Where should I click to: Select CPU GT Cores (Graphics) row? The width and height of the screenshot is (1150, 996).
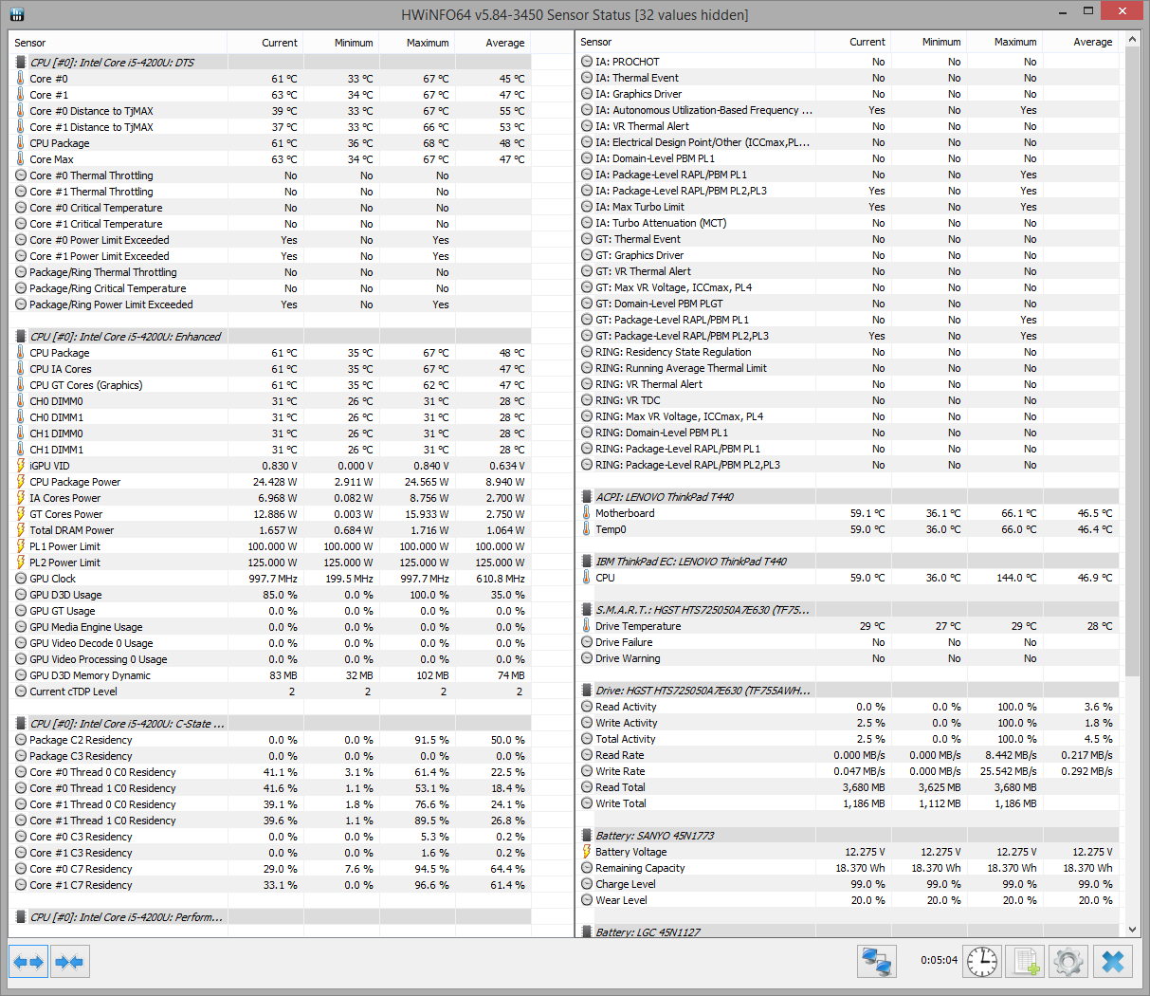(x=270, y=385)
